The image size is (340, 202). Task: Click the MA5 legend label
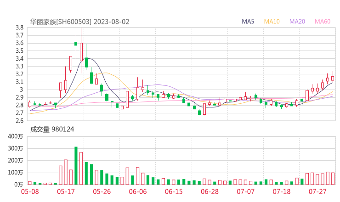coord(248,22)
